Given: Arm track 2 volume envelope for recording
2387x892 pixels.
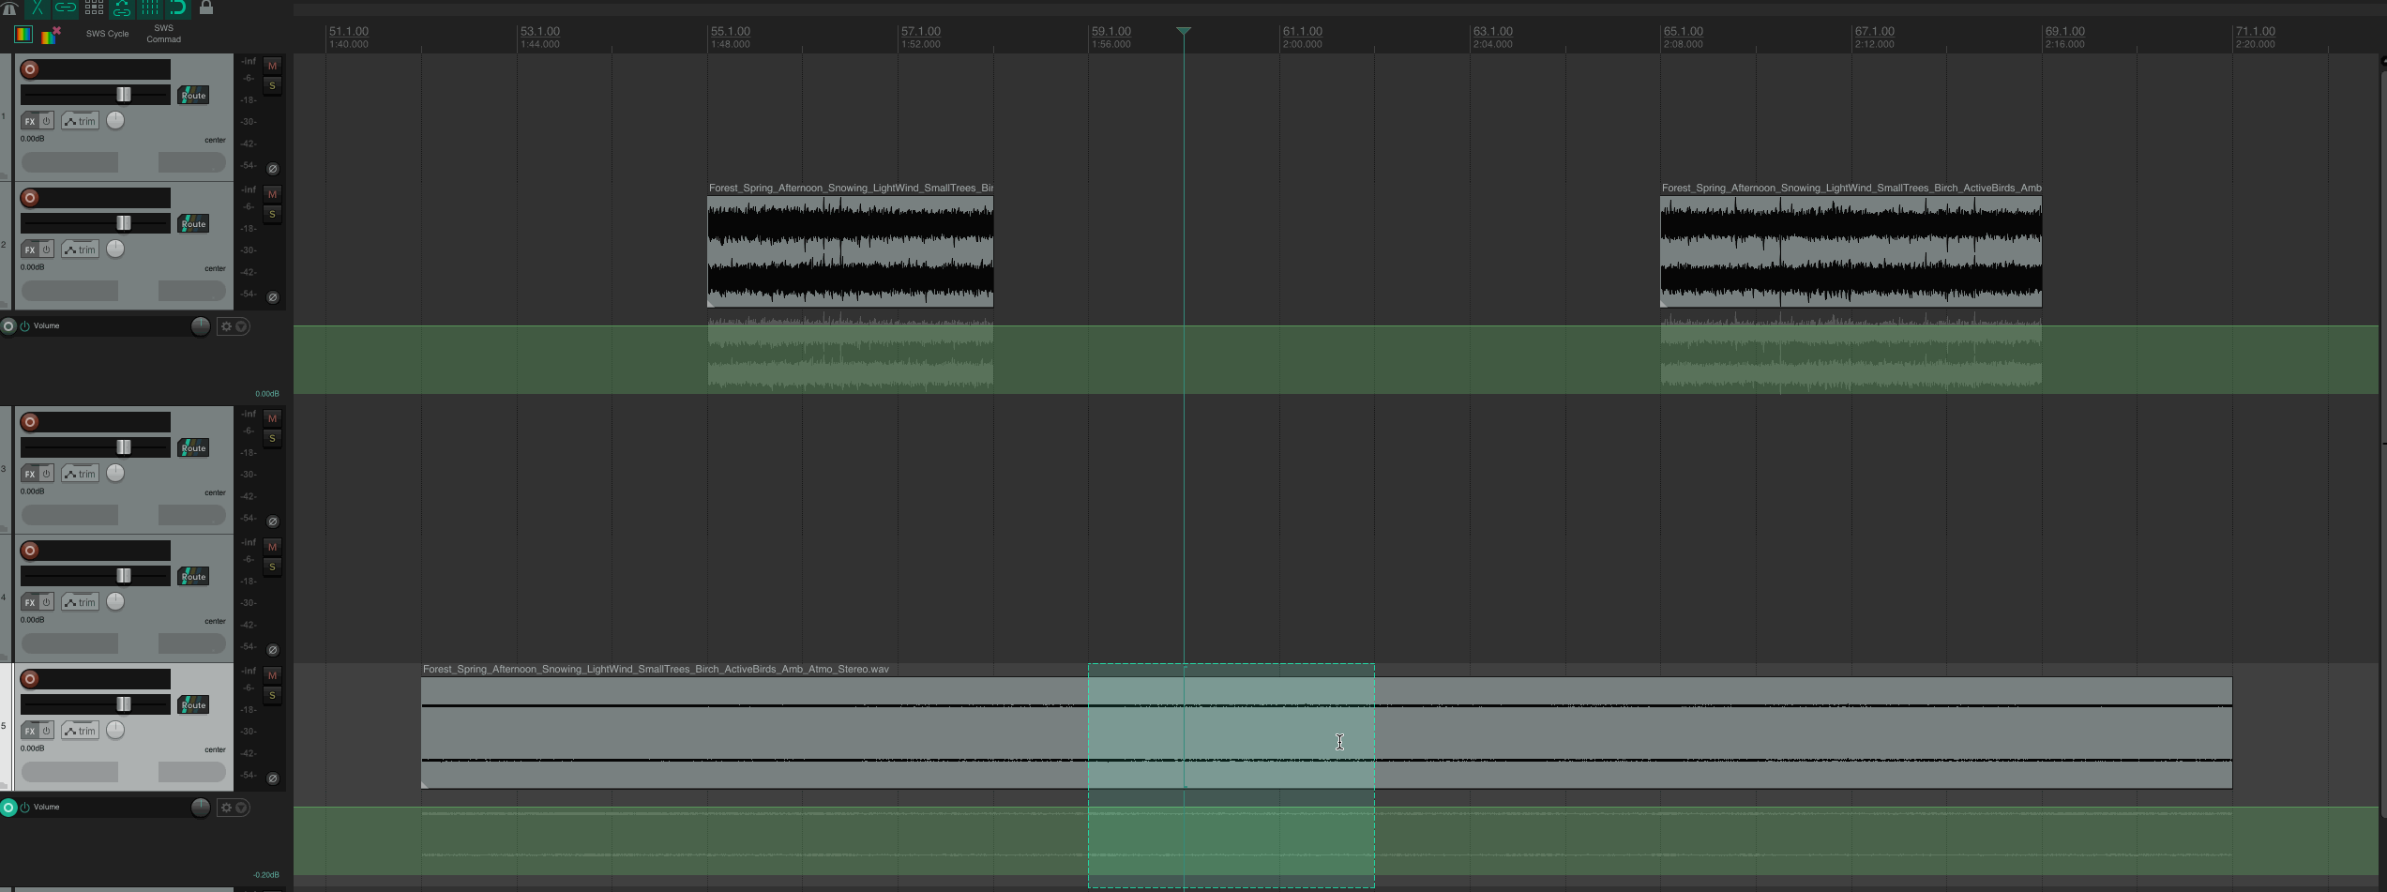Looking at the screenshot, I should (8, 326).
